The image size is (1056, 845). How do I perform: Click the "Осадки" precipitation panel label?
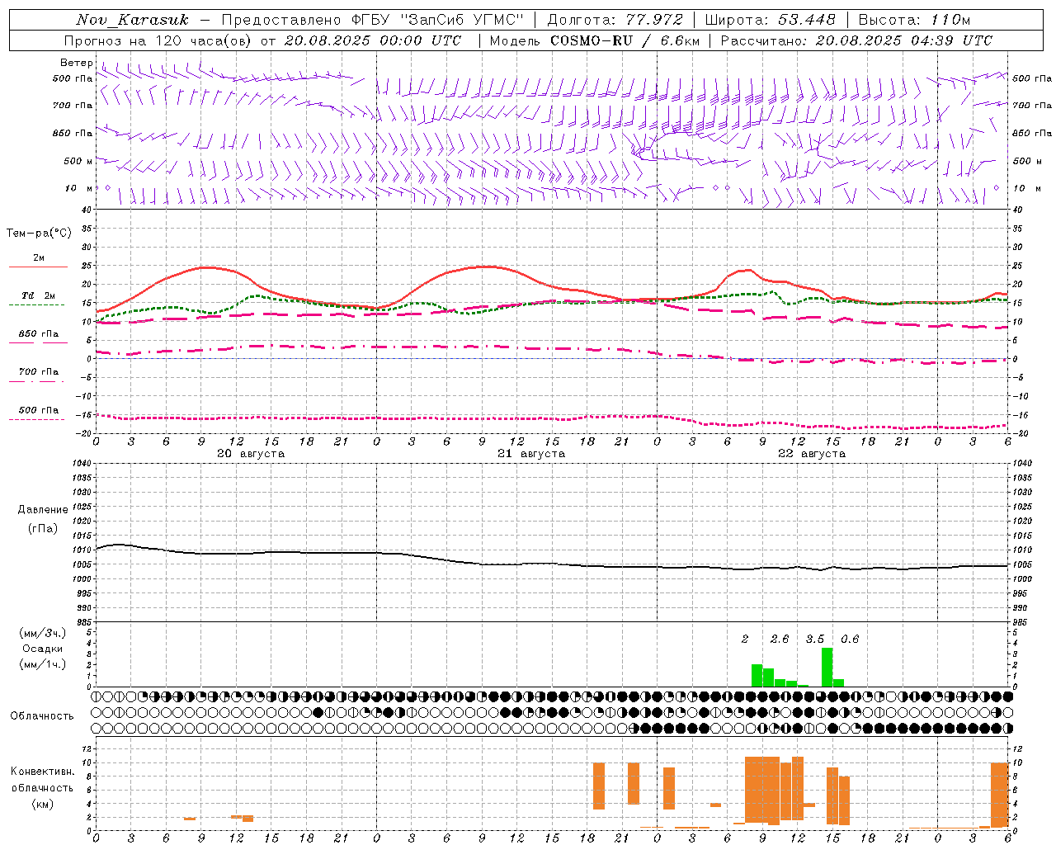pyautogui.click(x=43, y=649)
